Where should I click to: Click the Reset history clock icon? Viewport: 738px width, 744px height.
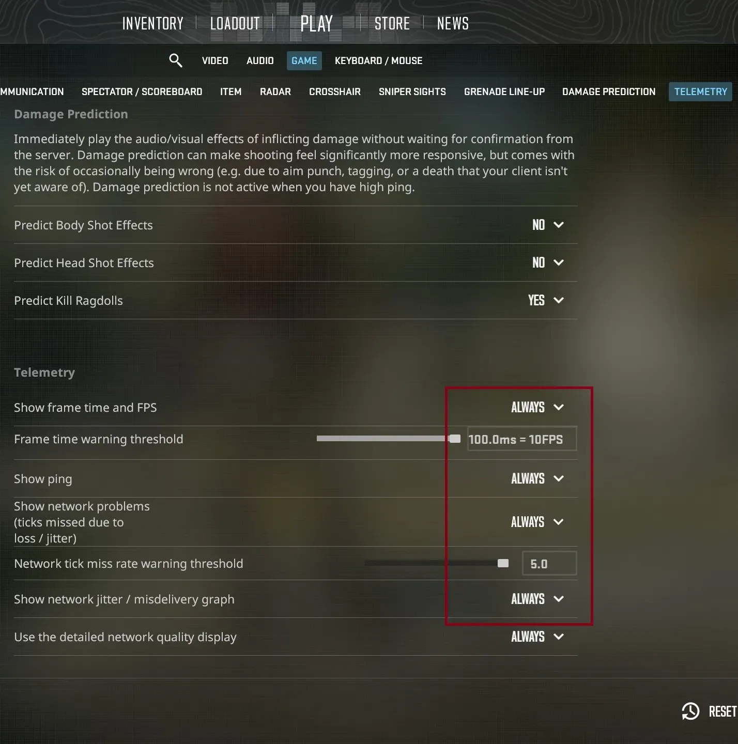tap(690, 711)
